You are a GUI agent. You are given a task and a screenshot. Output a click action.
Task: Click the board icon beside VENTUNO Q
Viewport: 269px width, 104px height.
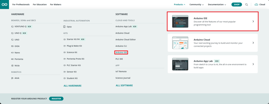tap(12, 27)
